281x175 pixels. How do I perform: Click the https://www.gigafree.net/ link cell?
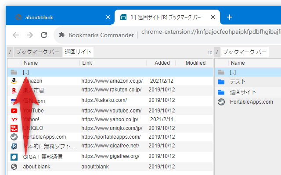[110, 146]
